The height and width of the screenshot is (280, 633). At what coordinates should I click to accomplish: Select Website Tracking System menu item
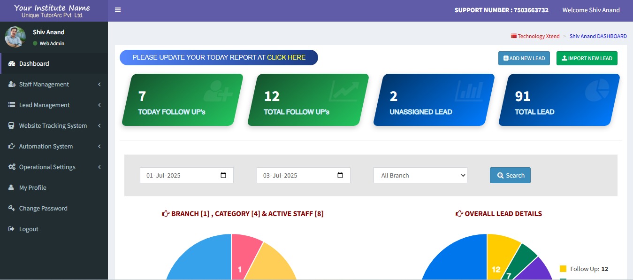coord(54,125)
